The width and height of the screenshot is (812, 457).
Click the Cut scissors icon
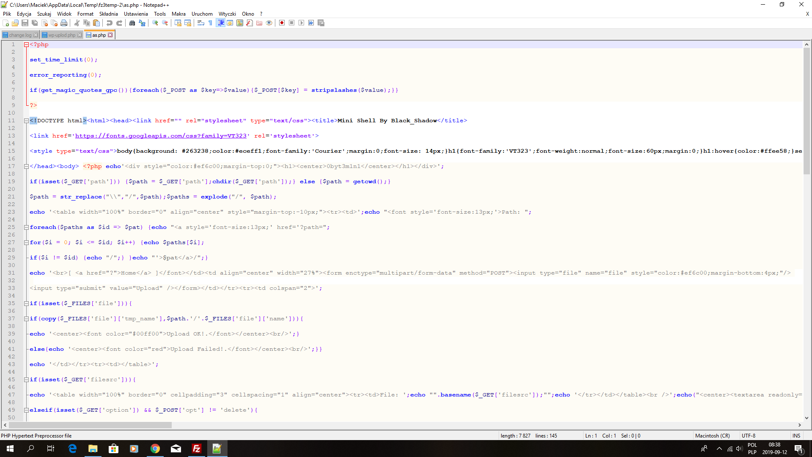[77, 23]
